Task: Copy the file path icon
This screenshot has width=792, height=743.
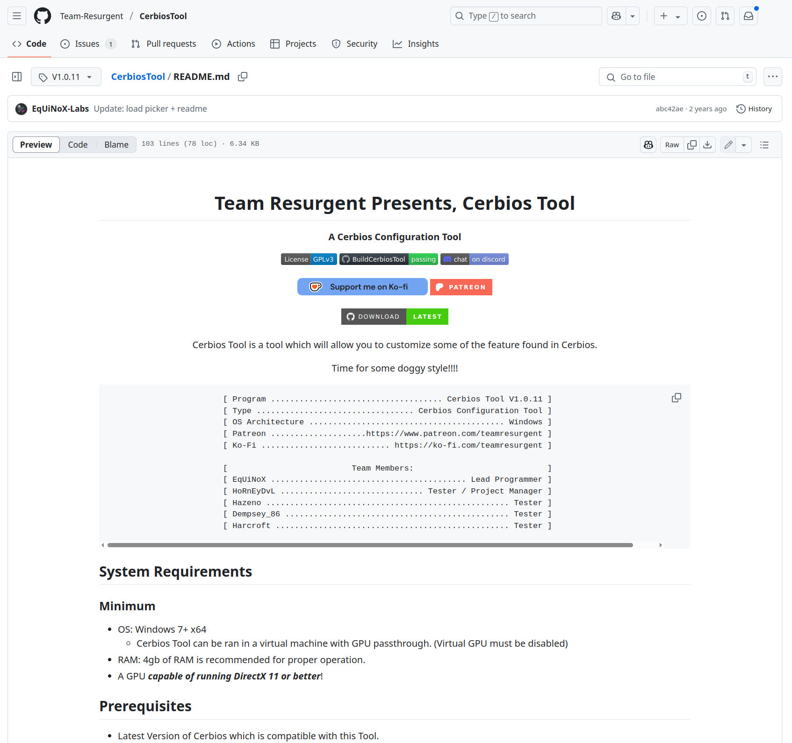Action: 243,77
